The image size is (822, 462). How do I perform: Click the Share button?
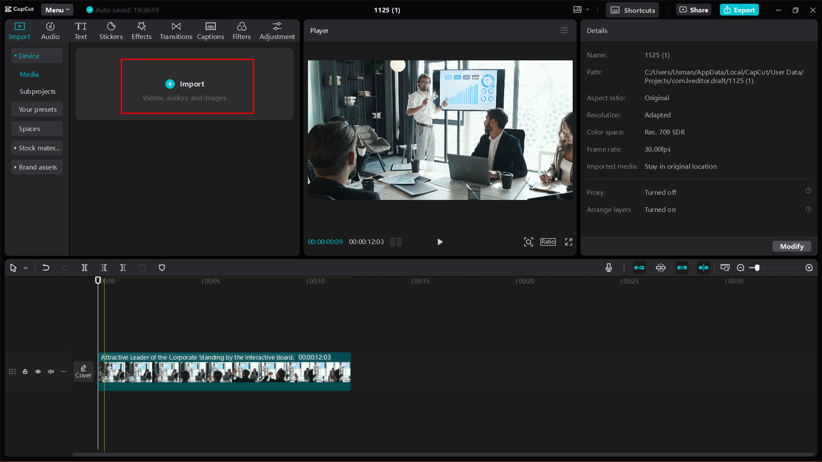693,10
